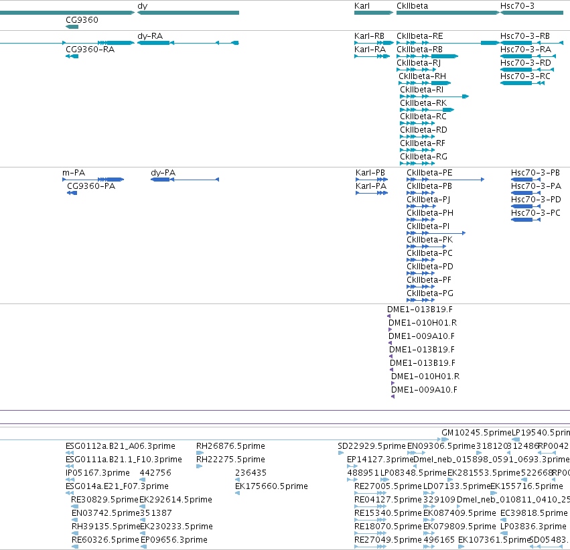This screenshot has height=550, width=570.
Task: Open protein CkIIbeta-PC
Action: (x=429, y=253)
